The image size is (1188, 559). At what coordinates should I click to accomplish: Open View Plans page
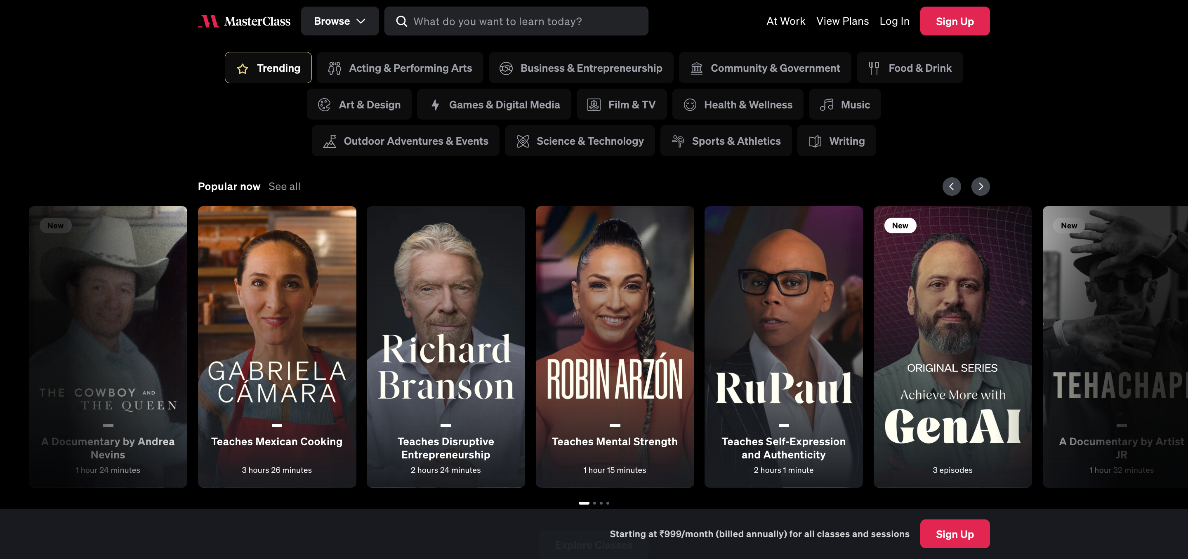(x=842, y=21)
